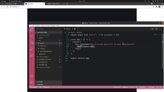The image size is (164, 92).
Task: Open the Edit menu
Action: 33,26
